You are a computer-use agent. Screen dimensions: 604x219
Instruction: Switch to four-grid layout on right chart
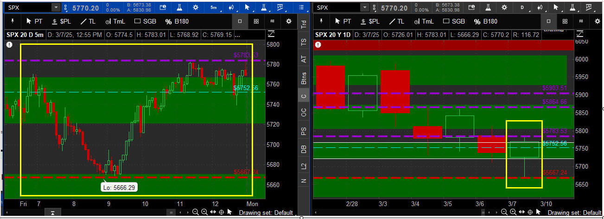click(565, 21)
